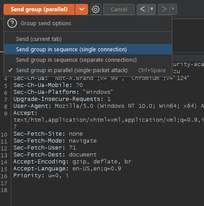Click the Accept: header line

(x=25, y=113)
